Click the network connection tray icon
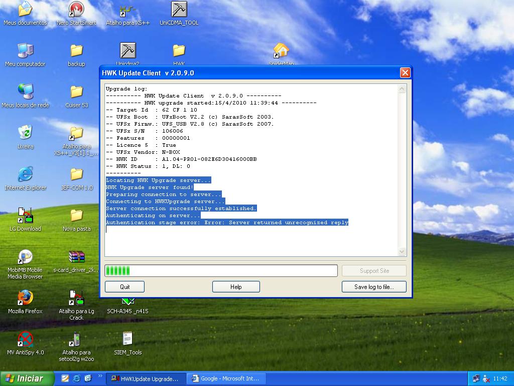514x386 pixels. (476, 378)
